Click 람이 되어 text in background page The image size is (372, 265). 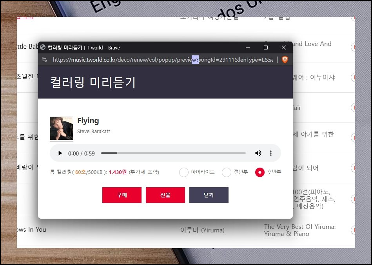305,168
